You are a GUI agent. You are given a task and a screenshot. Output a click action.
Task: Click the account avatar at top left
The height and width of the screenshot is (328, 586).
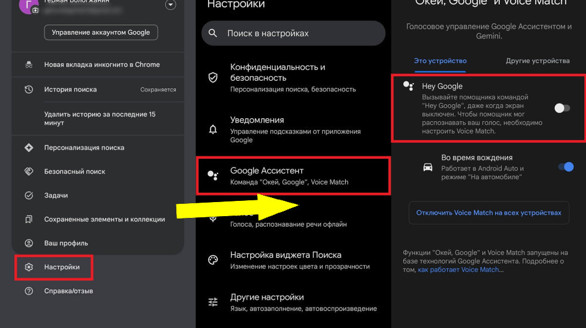[x=28, y=5]
